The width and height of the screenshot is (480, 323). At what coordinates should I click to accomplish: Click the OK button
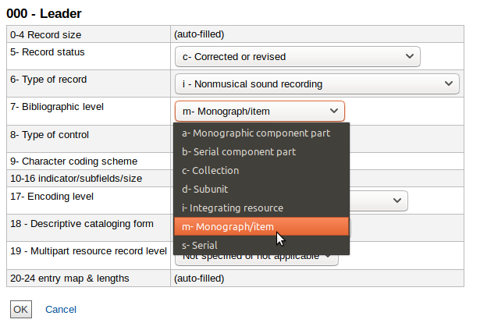point(21,309)
